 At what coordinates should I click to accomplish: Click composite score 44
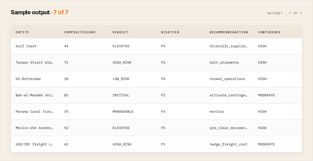(66, 46)
